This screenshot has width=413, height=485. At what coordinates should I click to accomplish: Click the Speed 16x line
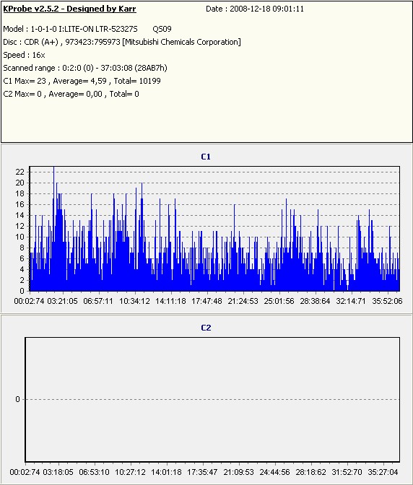point(24,55)
